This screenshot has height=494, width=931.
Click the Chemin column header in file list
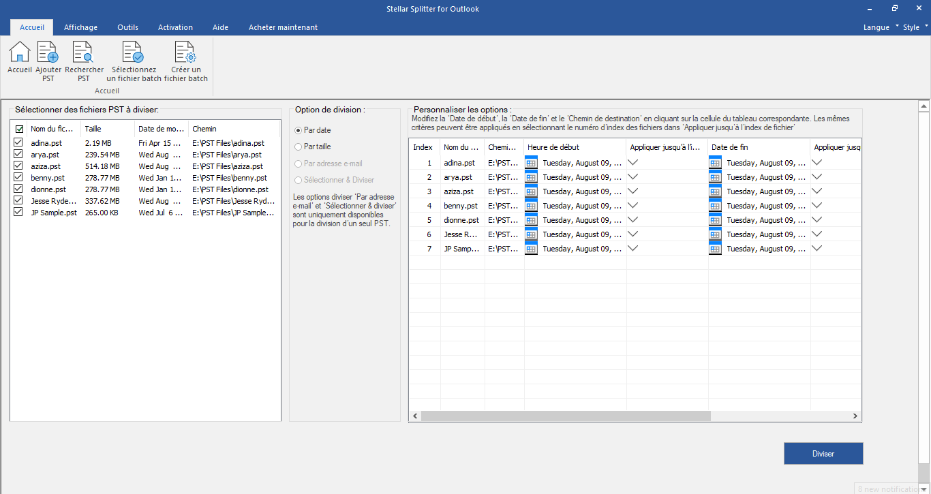234,129
